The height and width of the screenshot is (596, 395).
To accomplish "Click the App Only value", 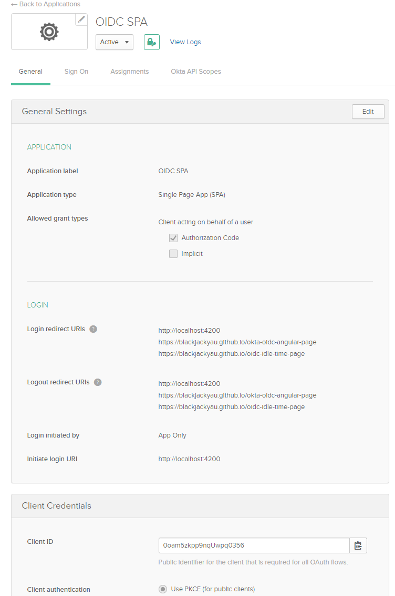I will coord(172,435).
